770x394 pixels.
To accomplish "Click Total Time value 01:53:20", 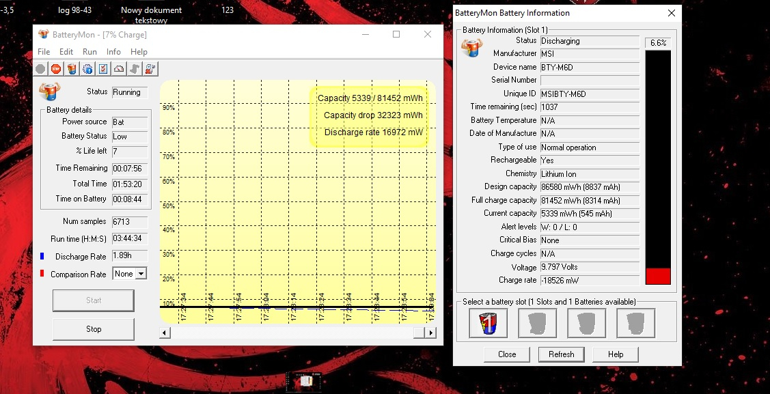I will tap(130, 184).
